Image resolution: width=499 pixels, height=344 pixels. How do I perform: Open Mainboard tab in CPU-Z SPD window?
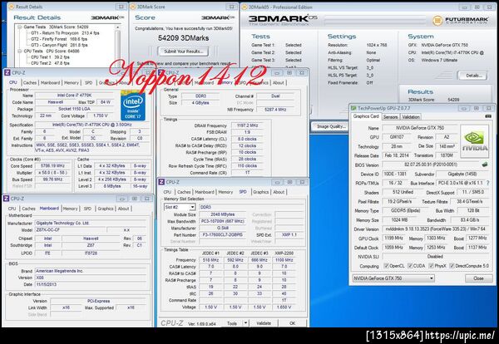(x=205, y=192)
